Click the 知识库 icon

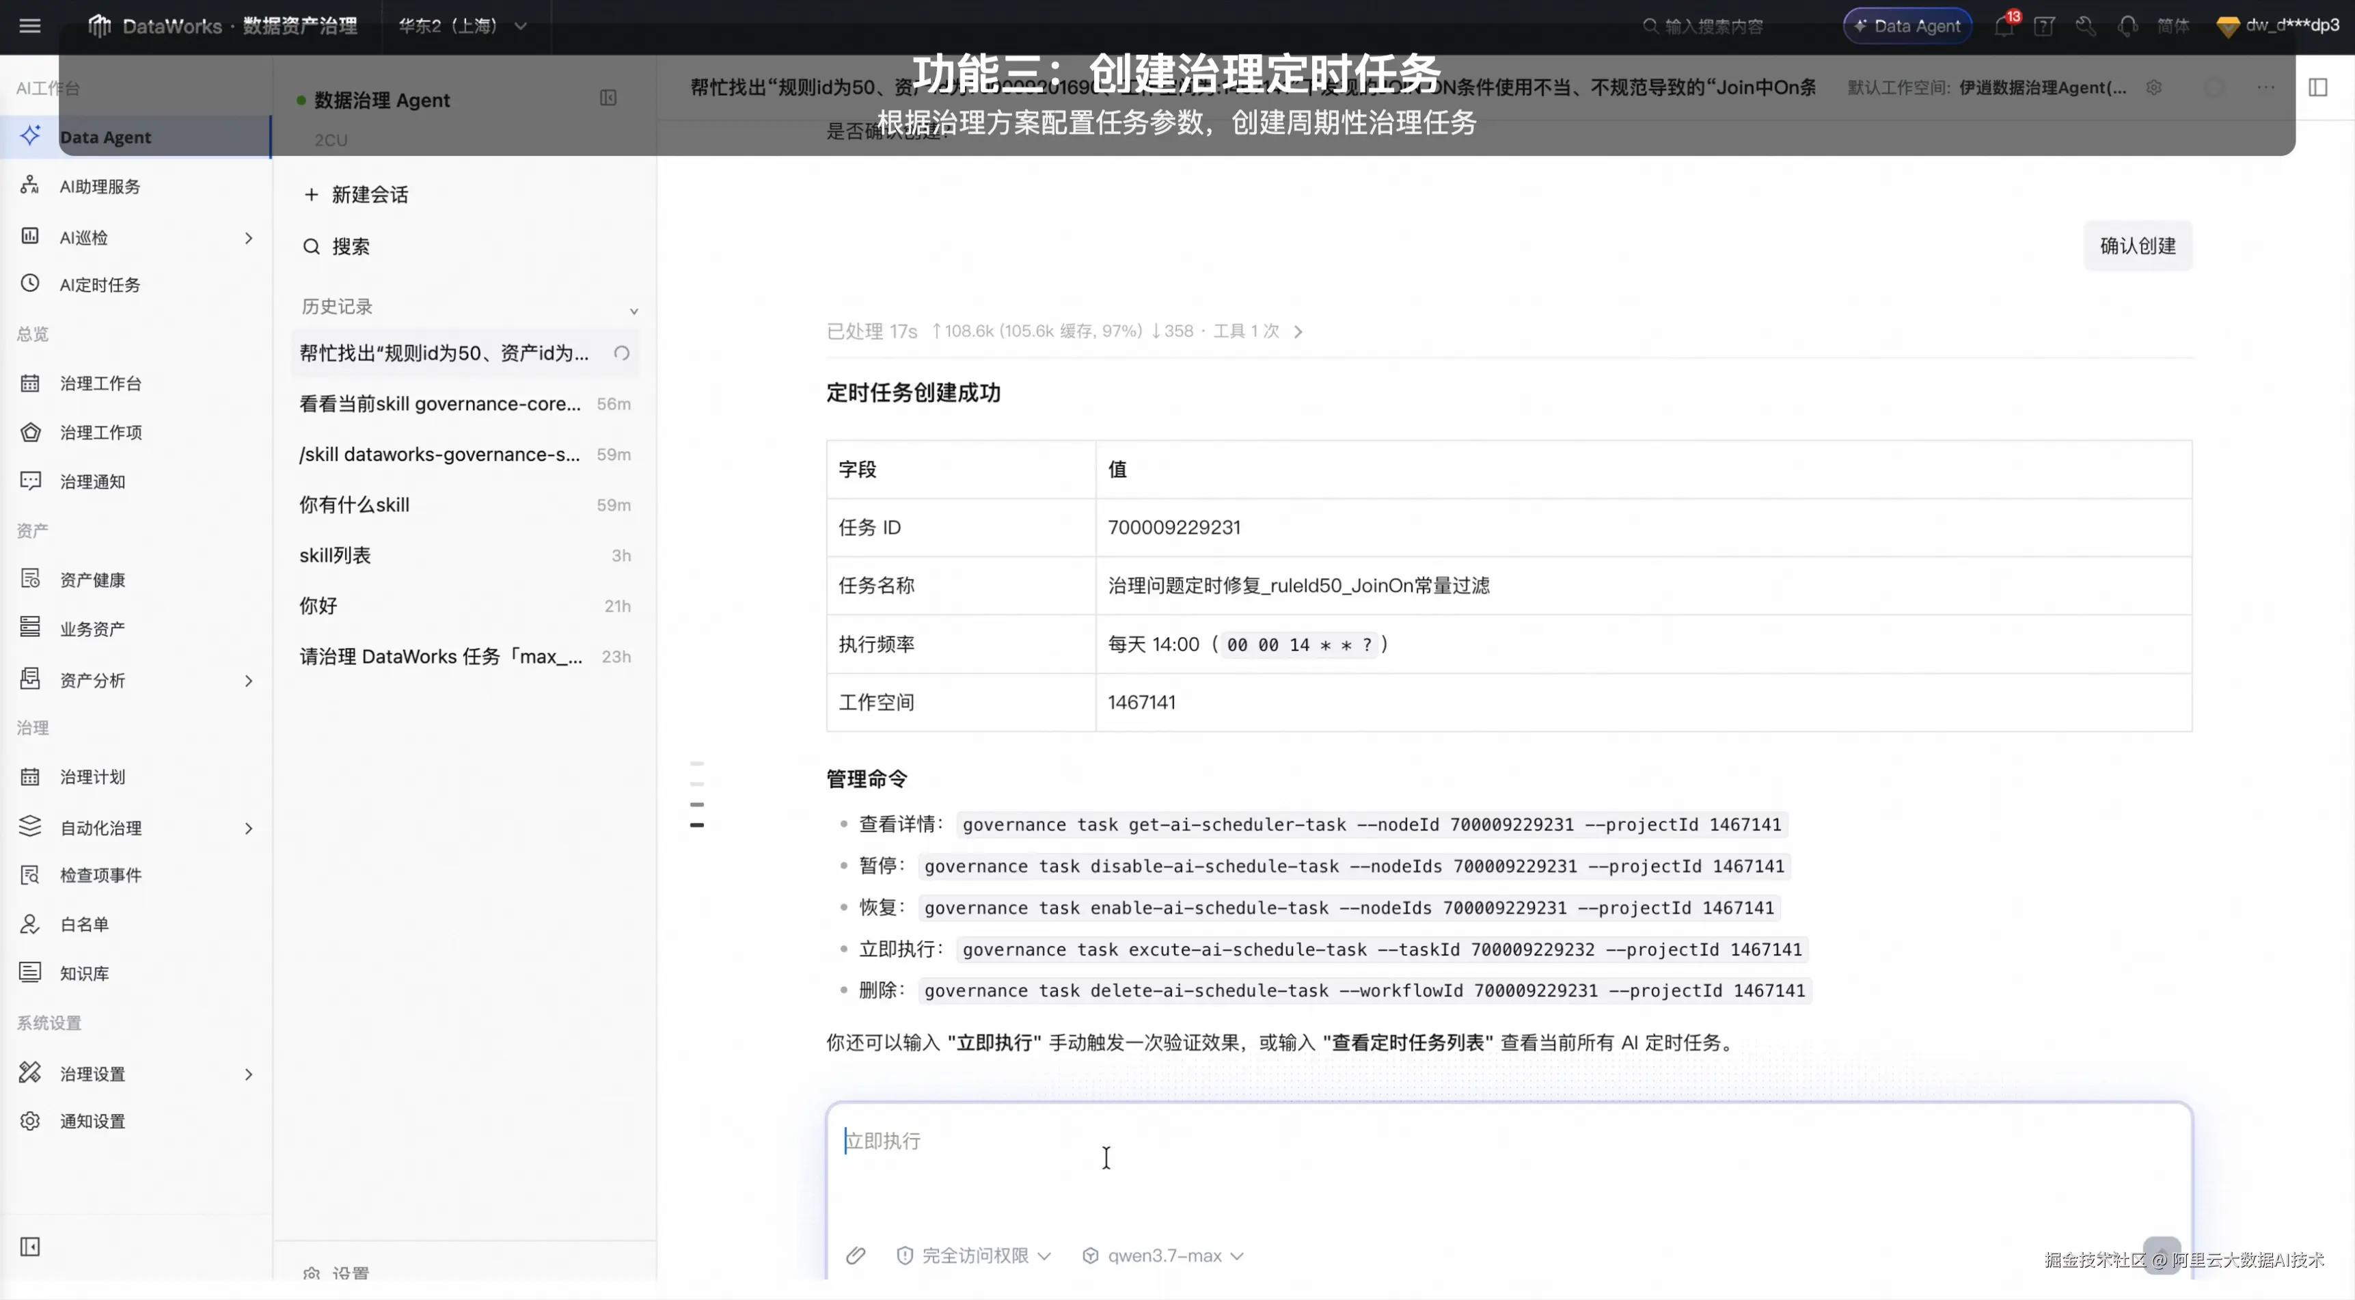(x=30, y=973)
